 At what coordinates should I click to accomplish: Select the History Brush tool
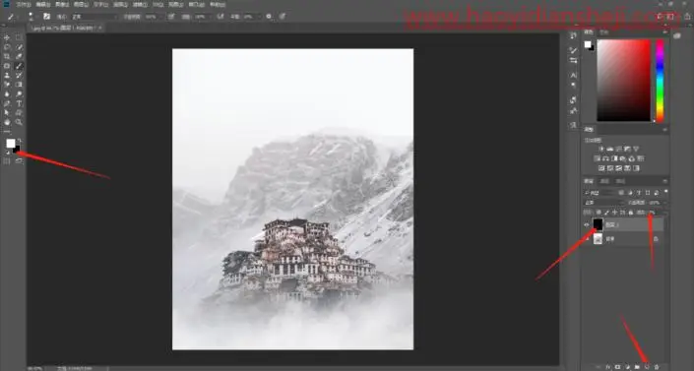click(19, 75)
